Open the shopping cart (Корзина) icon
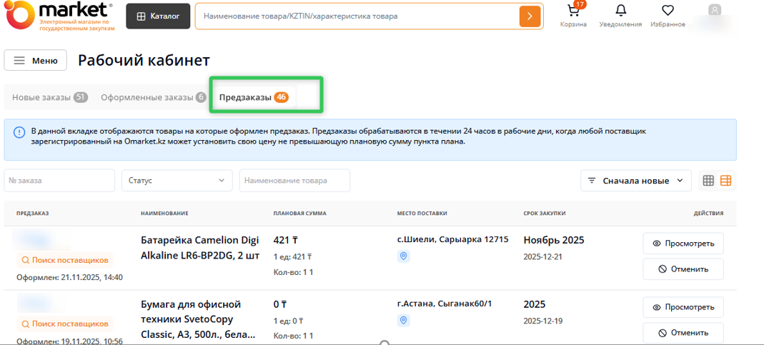This screenshot has width=764, height=345. pos(573,12)
